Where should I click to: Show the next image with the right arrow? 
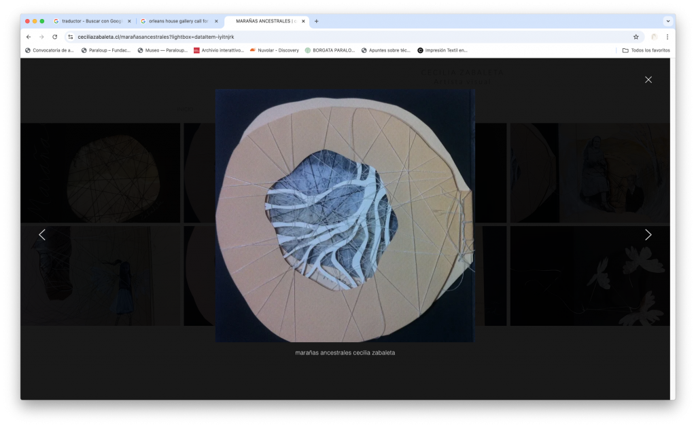(648, 235)
